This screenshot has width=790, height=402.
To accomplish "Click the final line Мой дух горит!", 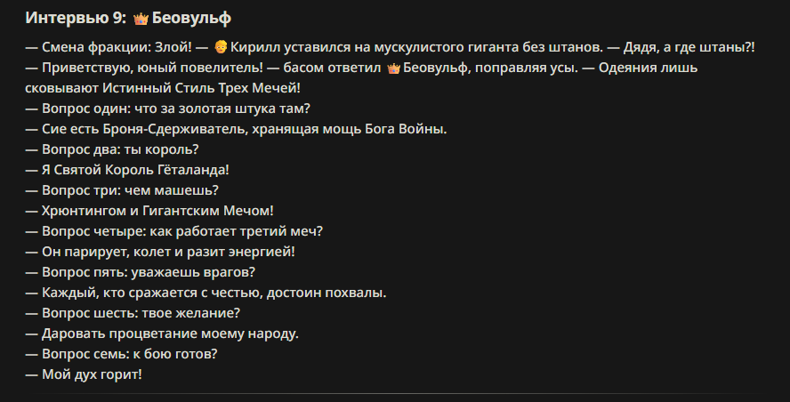I will pos(84,374).
